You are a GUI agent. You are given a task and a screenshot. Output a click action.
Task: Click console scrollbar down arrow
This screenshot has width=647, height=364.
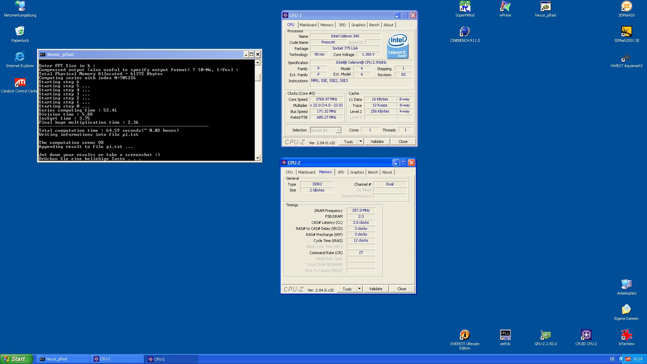[x=257, y=158]
